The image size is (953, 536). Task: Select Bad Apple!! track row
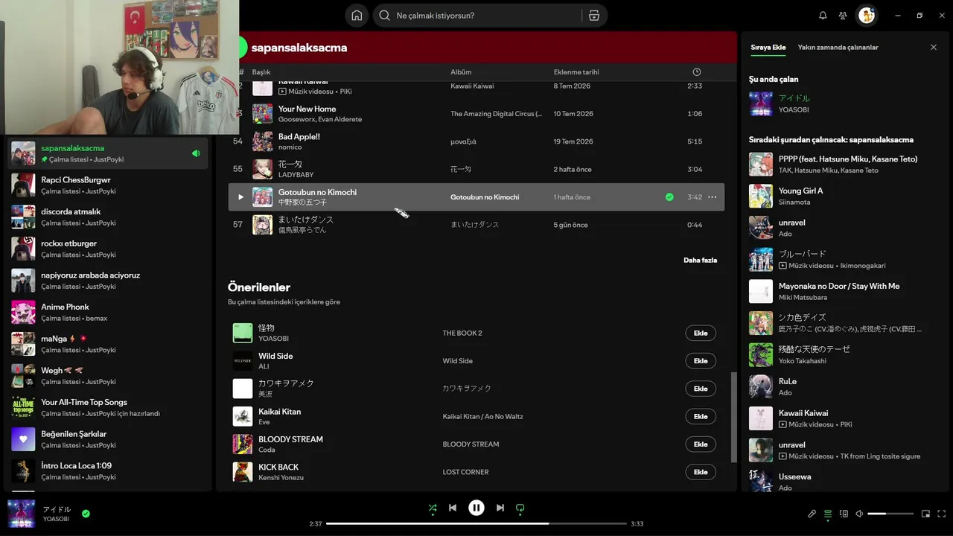pos(476,141)
